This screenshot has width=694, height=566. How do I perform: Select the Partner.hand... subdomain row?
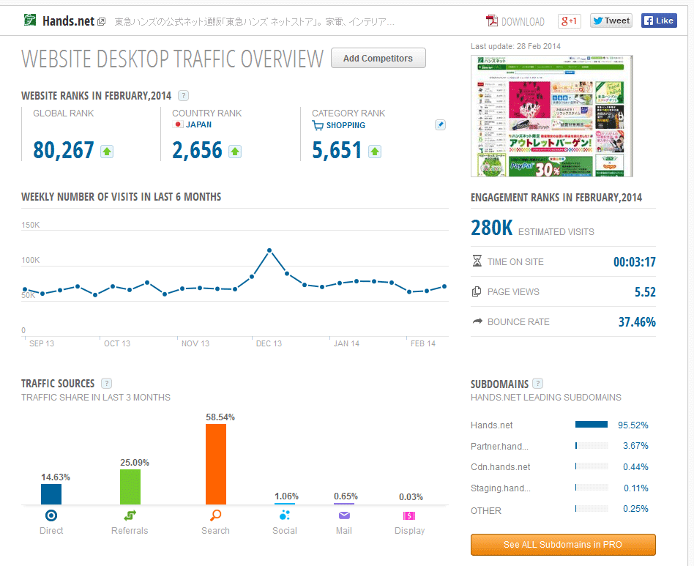tap(559, 446)
